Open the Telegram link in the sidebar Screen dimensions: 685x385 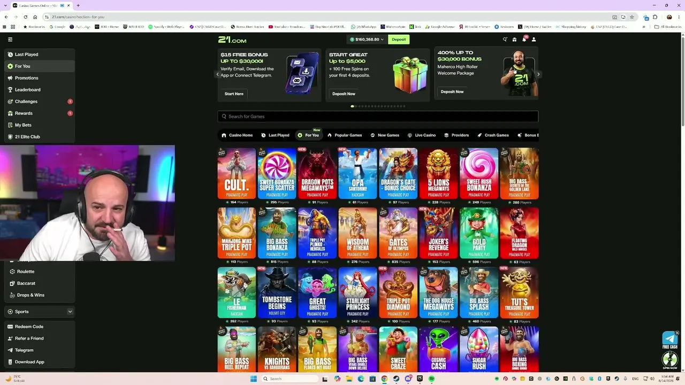[40, 350]
